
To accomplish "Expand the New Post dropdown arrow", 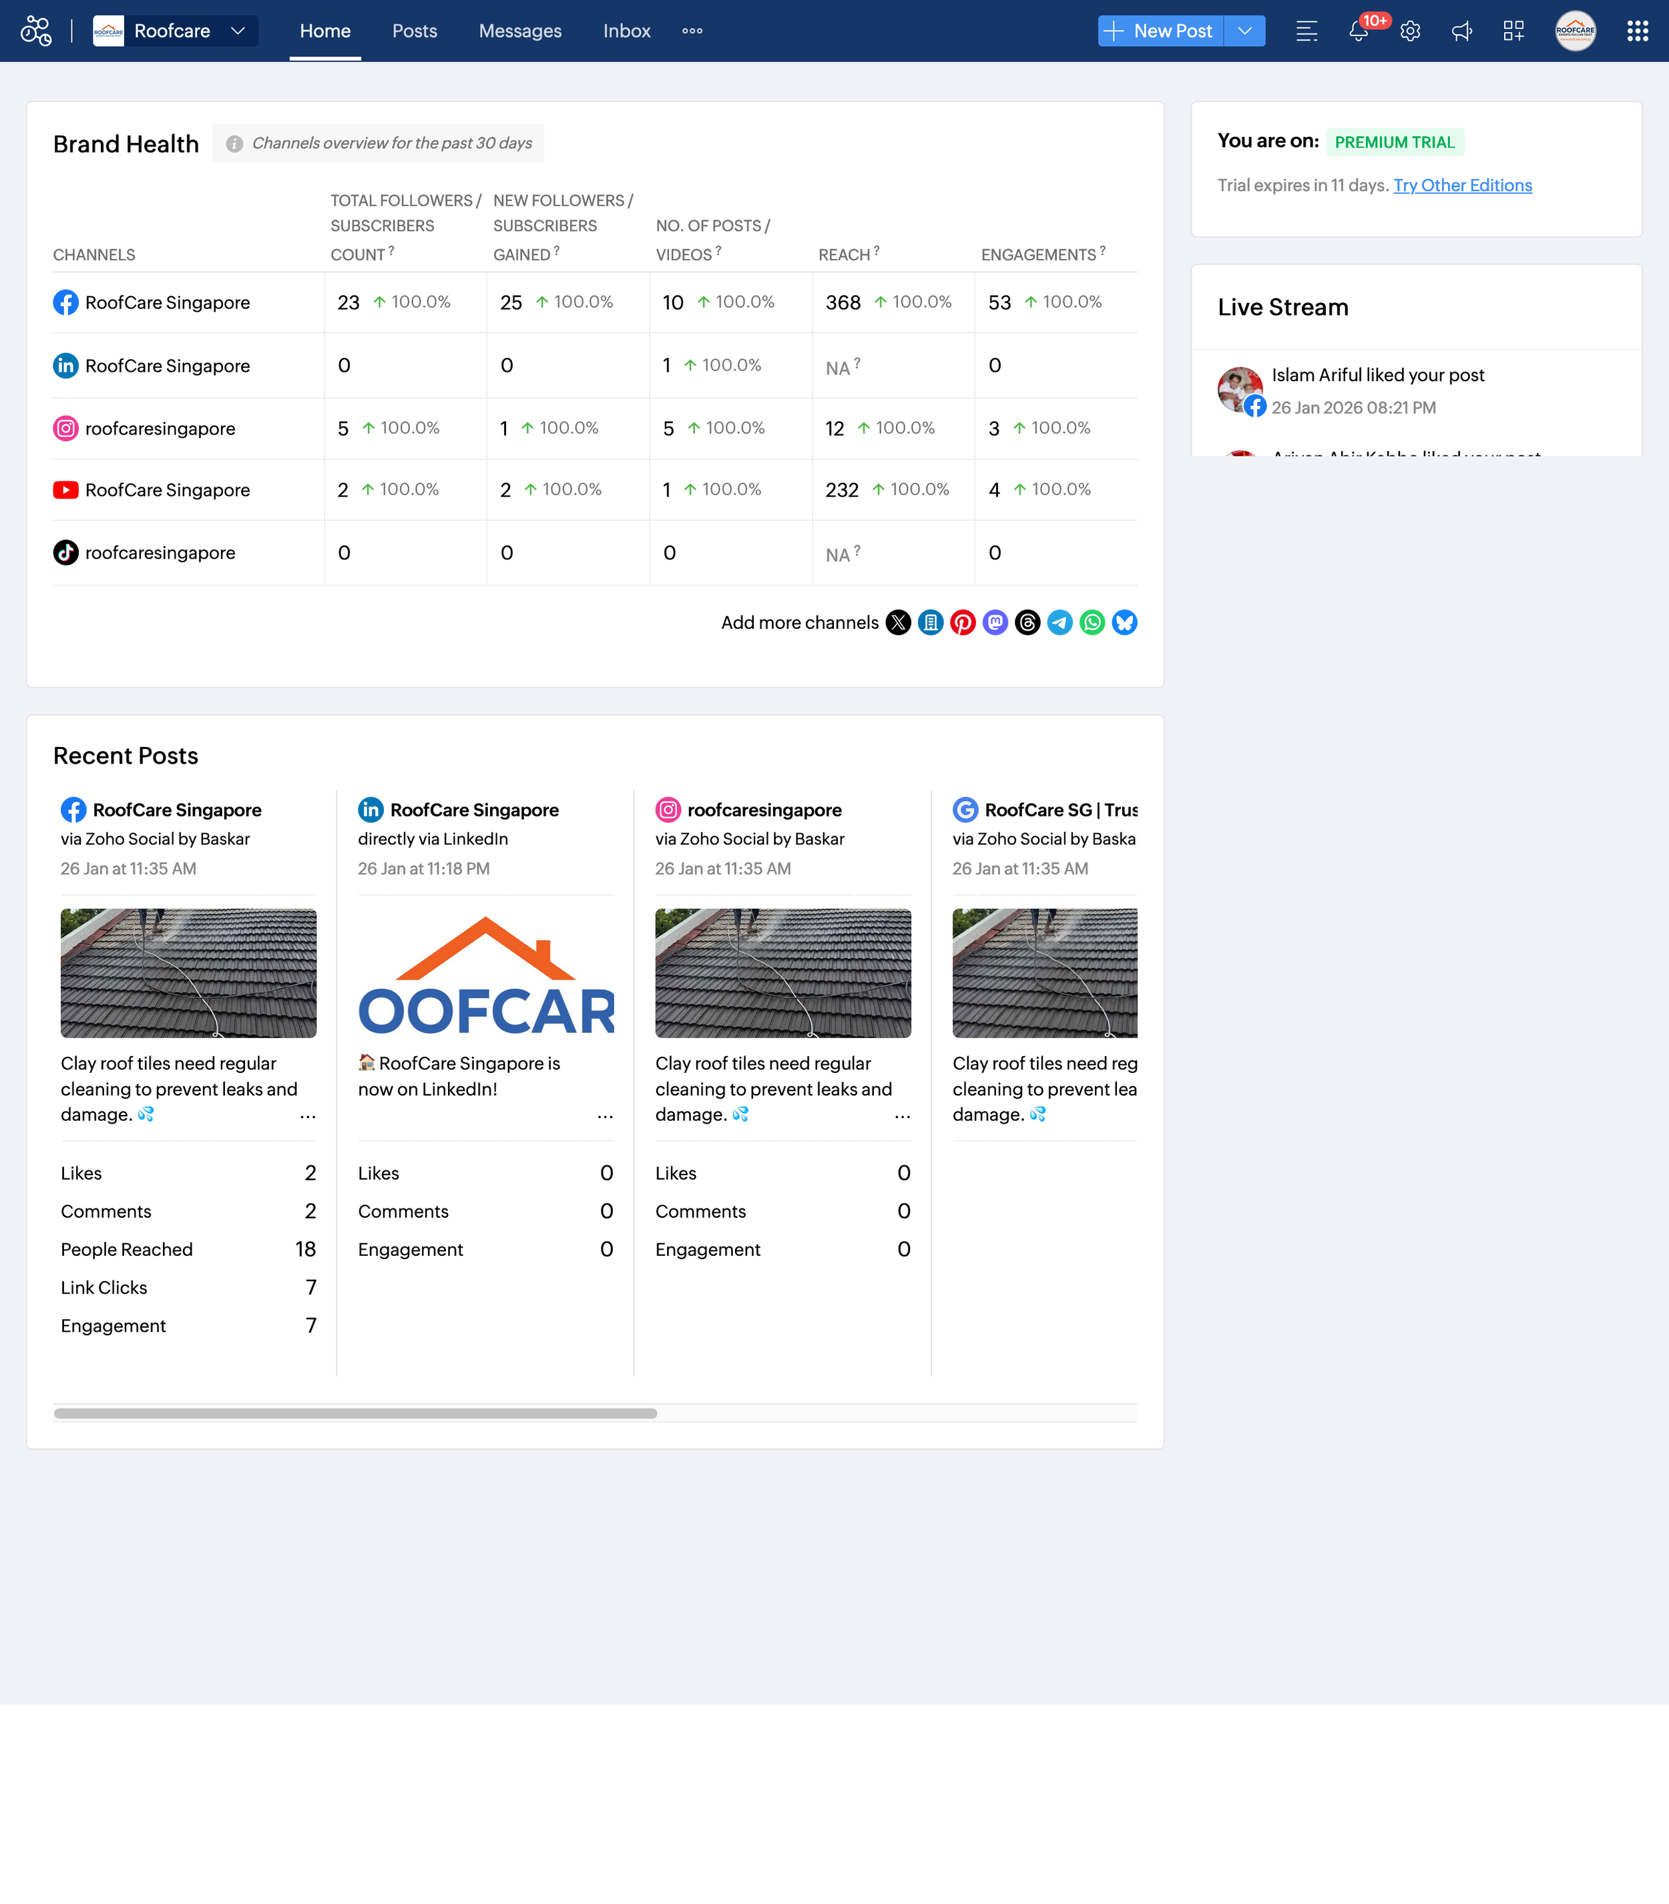I will point(1245,31).
